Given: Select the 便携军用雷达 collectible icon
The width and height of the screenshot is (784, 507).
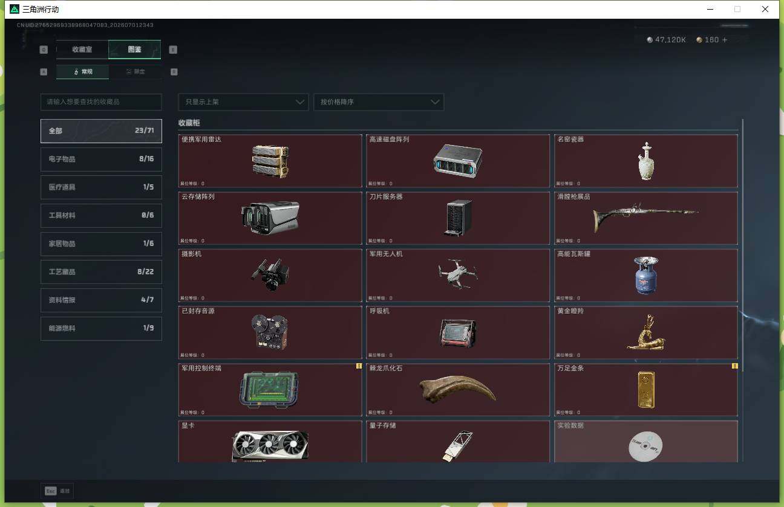Looking at the screenshot, I should [x=270, y=161].
